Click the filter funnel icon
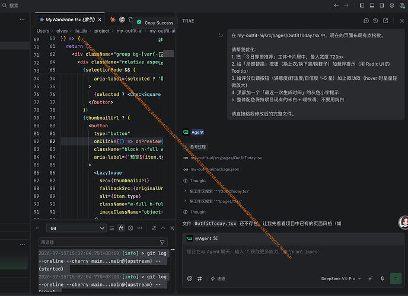 click(x=162, y=242)
